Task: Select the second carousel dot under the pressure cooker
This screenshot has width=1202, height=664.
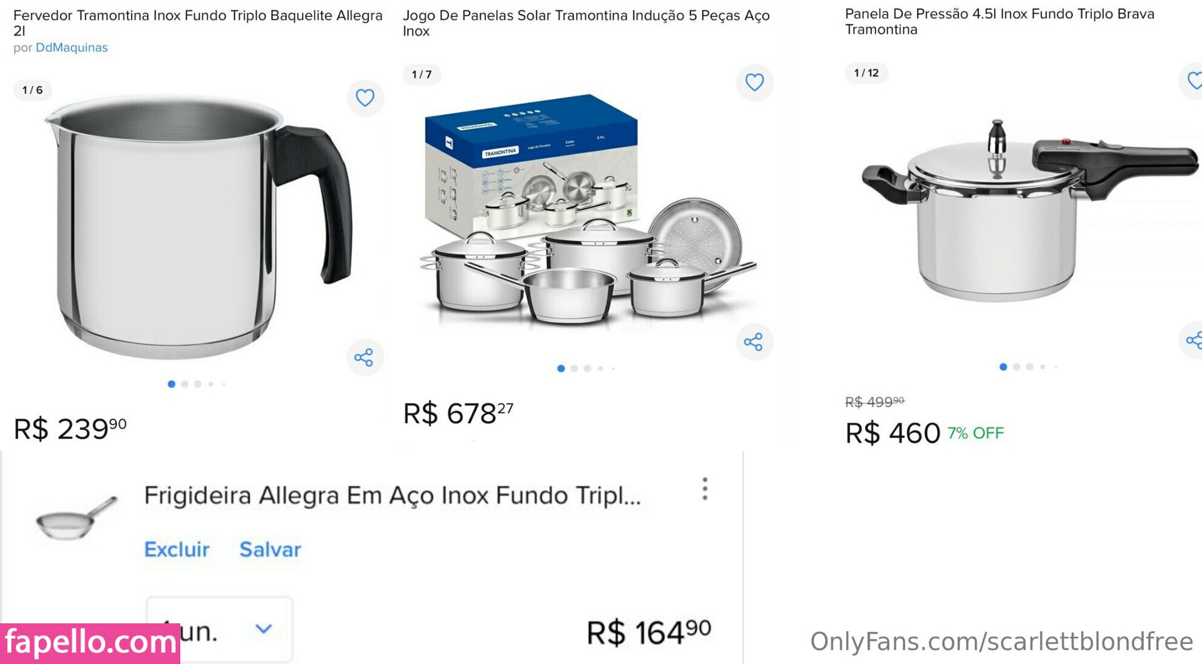Action: pos(1017,367)
